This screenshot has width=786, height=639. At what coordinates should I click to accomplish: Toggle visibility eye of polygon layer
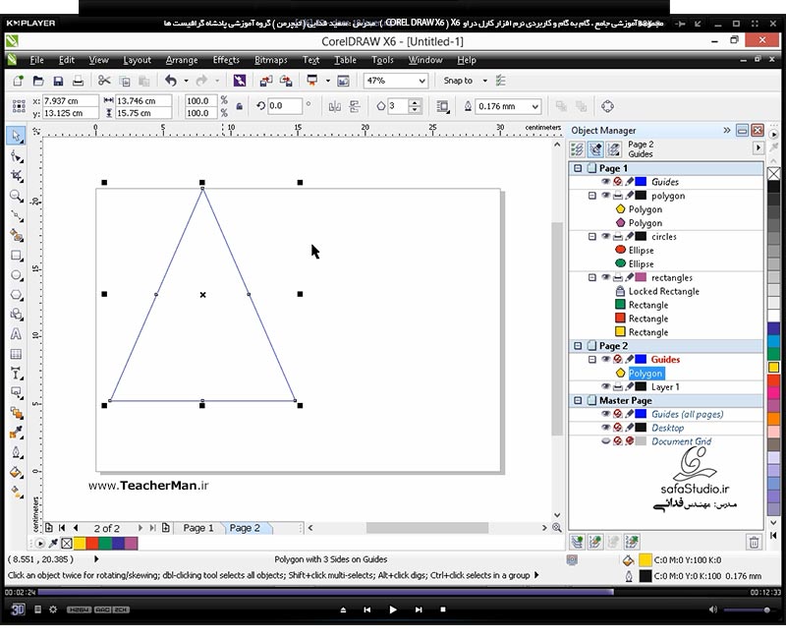[x=606, y=196]
